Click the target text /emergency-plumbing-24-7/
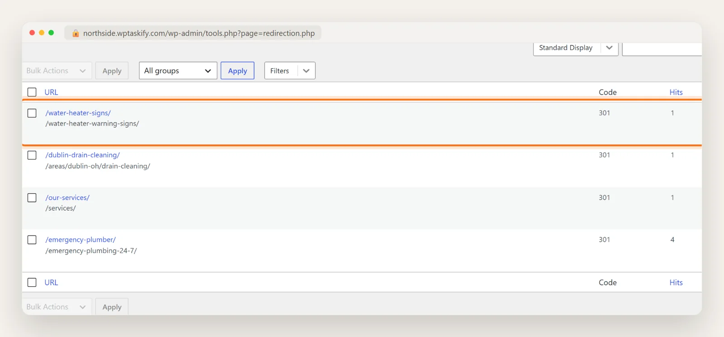724x337 pixels. [91, 250]
